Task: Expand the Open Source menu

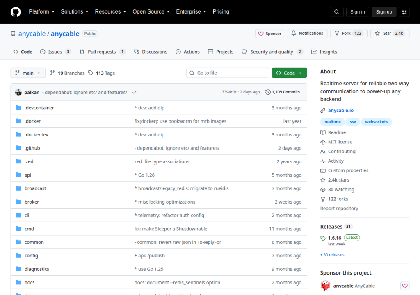Action: click(x=151, y=12)
